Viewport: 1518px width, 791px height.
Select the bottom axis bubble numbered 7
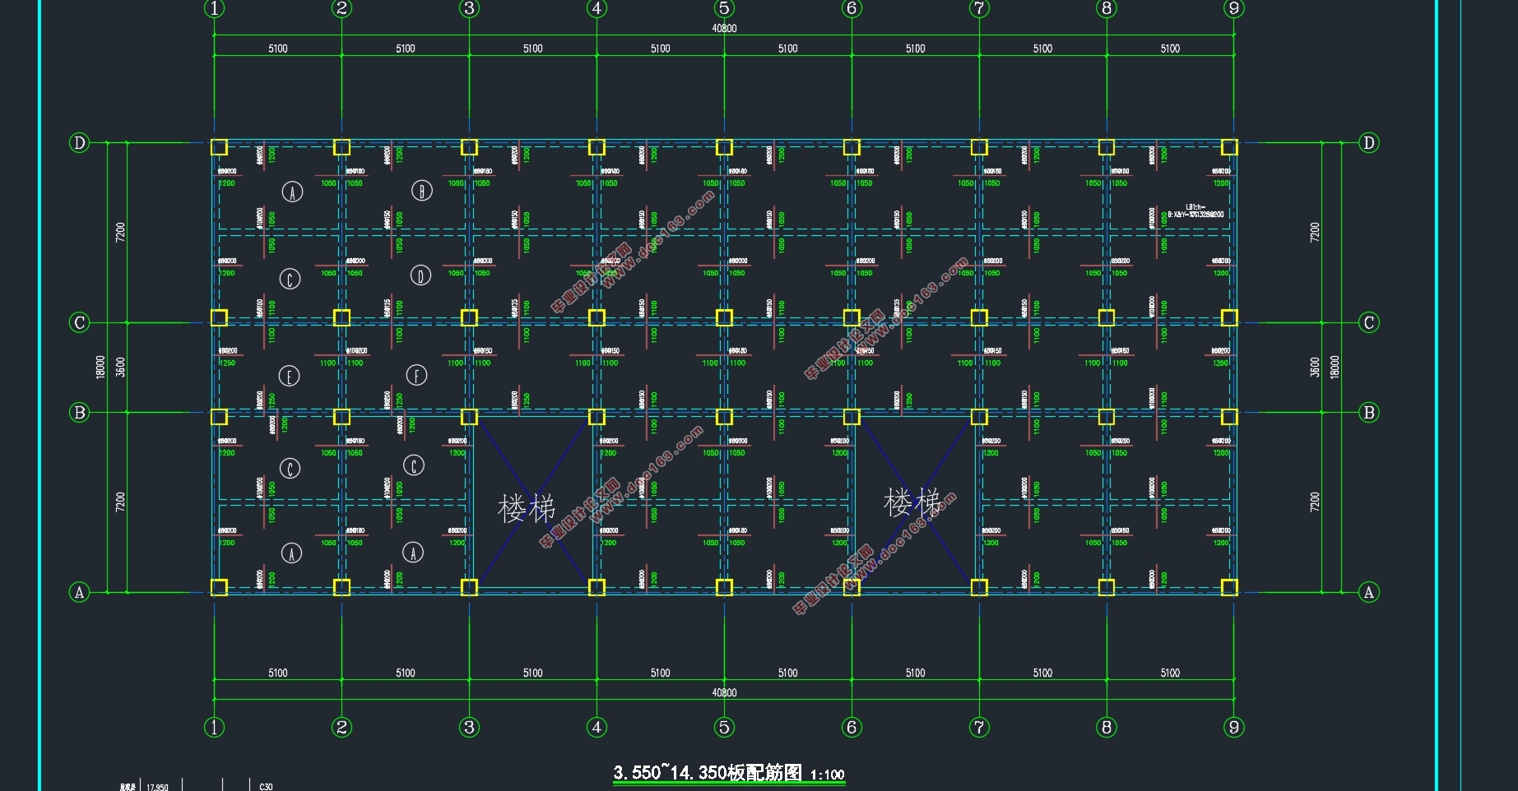pos(979,727)
